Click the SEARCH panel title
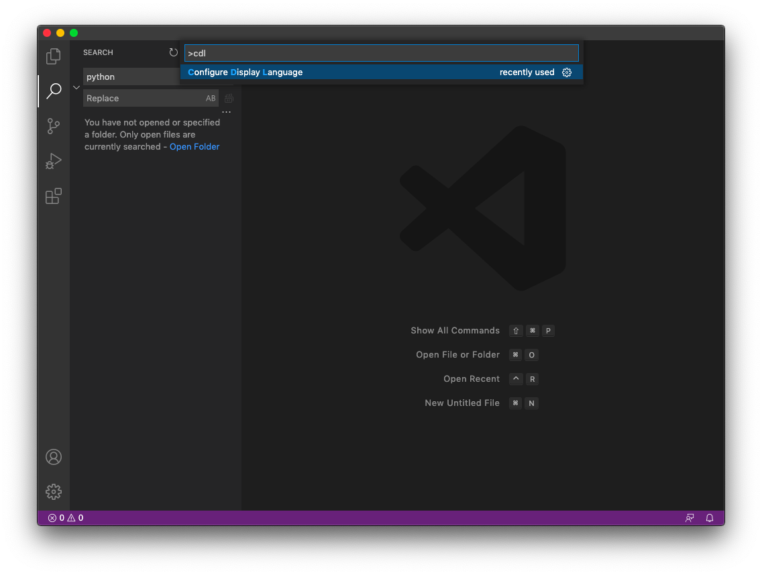 tap(98, 52)
